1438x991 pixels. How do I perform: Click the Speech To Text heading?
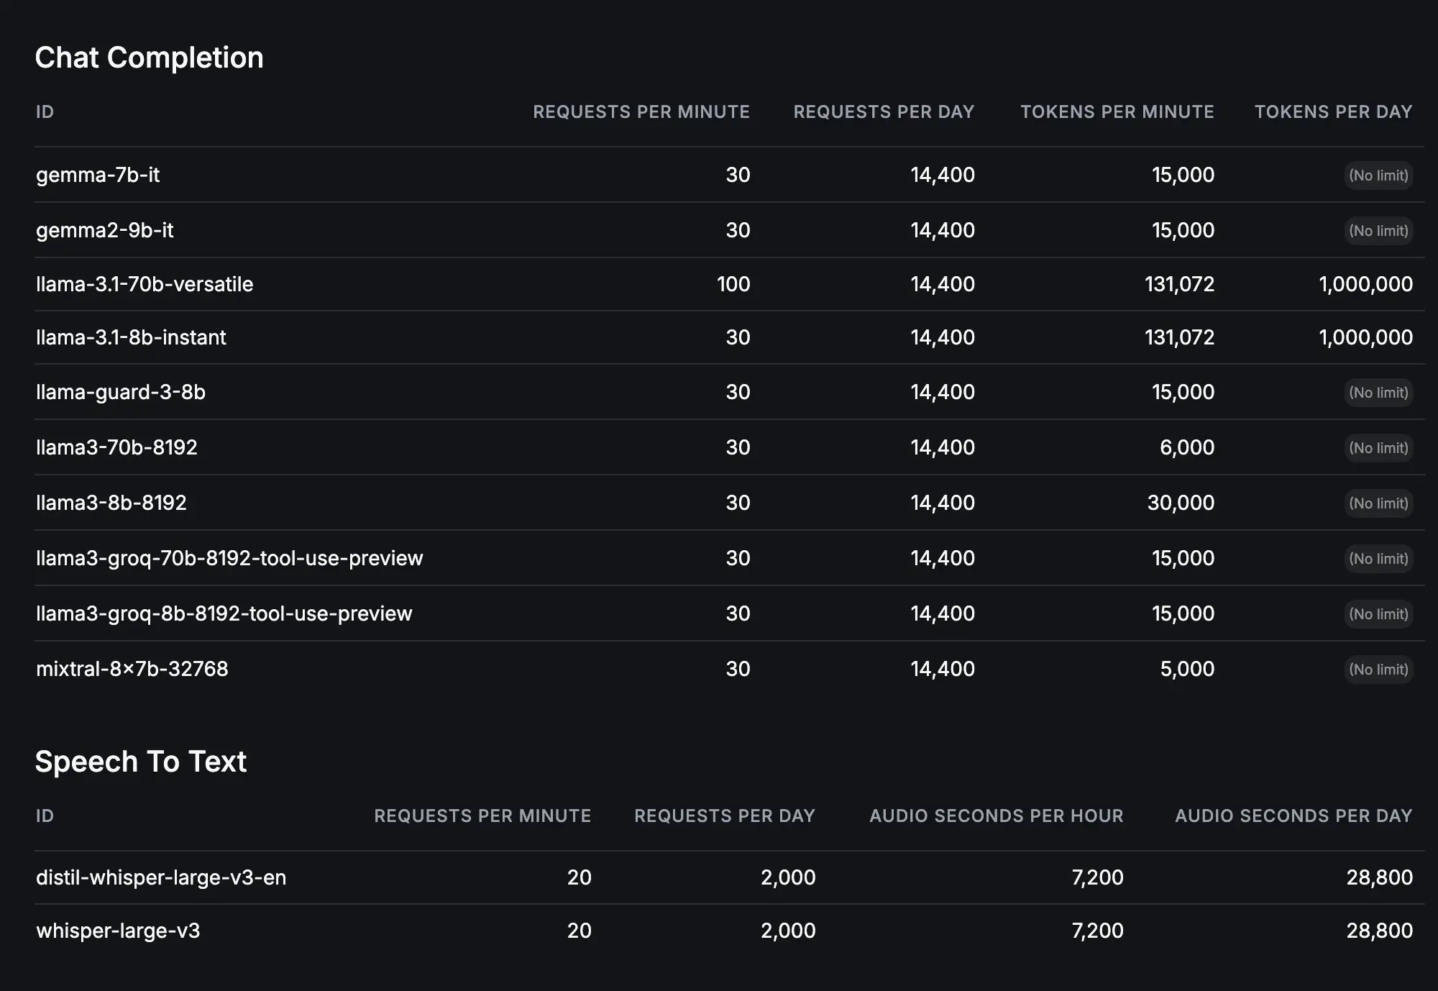pyautogui.click(x=141, y=762)
